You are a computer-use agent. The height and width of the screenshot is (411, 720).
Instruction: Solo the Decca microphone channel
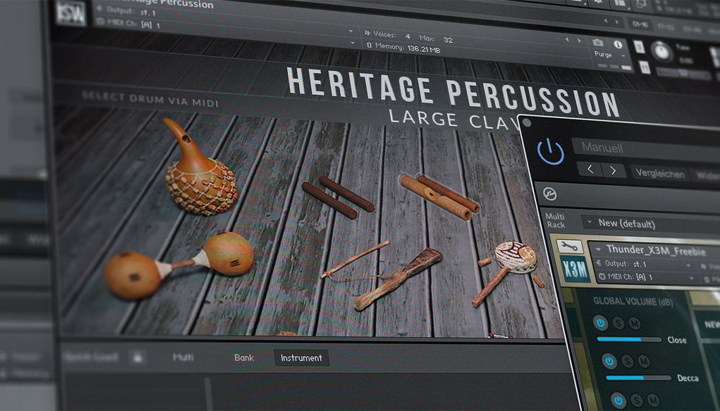pyautogui.click(x=627, y=361)
